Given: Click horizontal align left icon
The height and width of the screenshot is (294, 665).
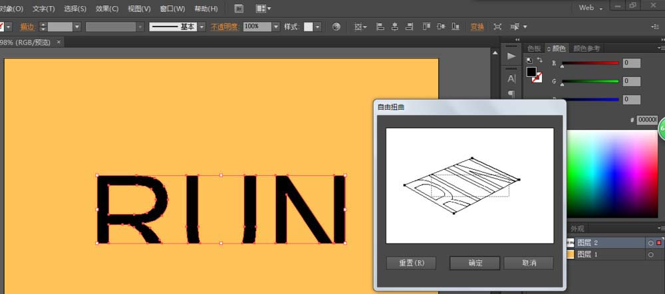Looking at the screenshot, I should (381, 27).
